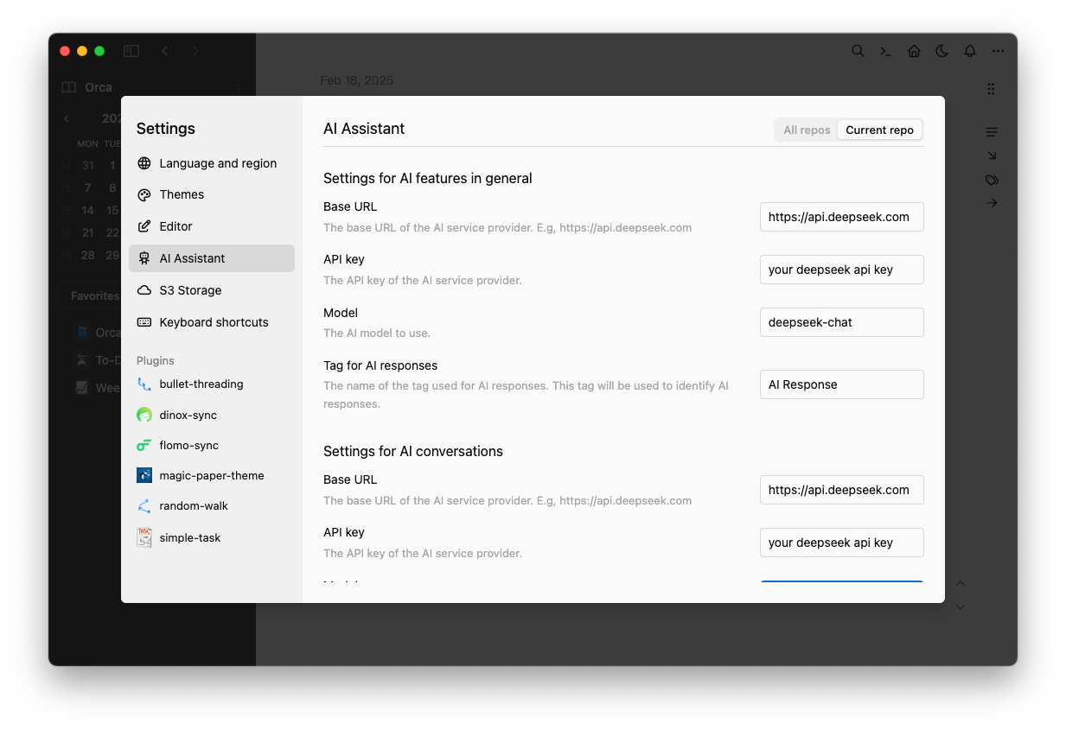This screenshot has height=730, width=1066.
Task: Toggle the sidebar panel icon in the title bar
Action: (x=131, y=51)
